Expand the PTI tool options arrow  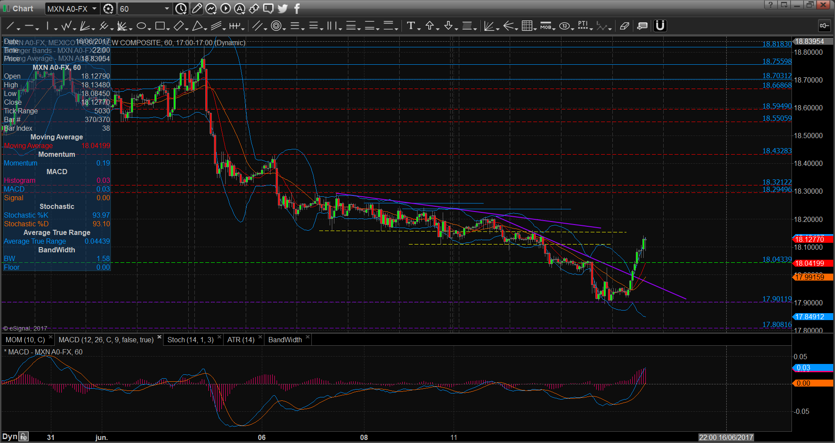click(x=591, y=29)
